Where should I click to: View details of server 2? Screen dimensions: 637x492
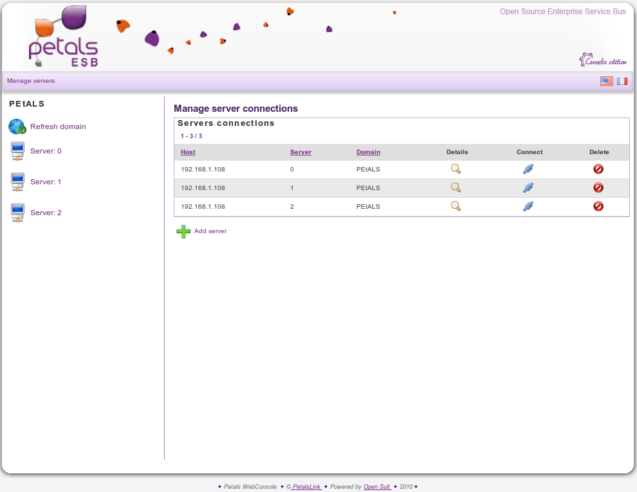[456, 206]
